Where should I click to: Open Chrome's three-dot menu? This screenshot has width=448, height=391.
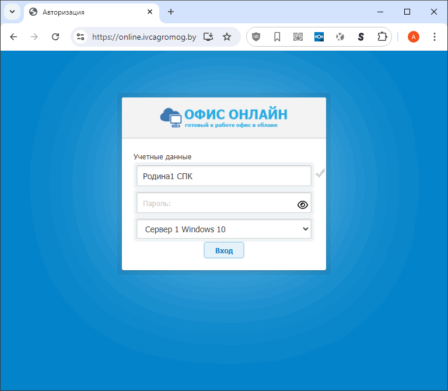435,37
